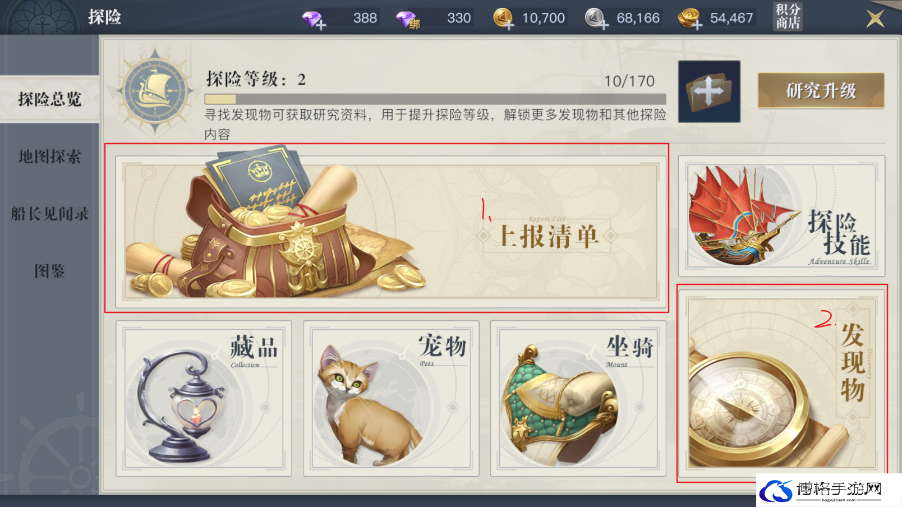The width and height of the screenshot is (902, 507).
Task: Click the research material folder plus icon
Action: 709,91
